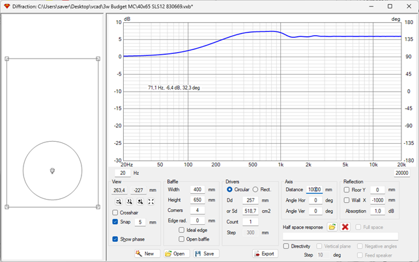Edit the axis Distance field
Screen dimensions: 419x262
pos(314,189)
